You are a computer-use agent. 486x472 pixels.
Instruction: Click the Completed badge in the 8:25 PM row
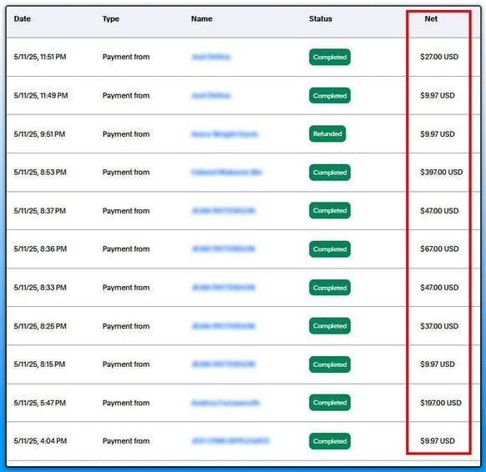[x=330, y=326]
